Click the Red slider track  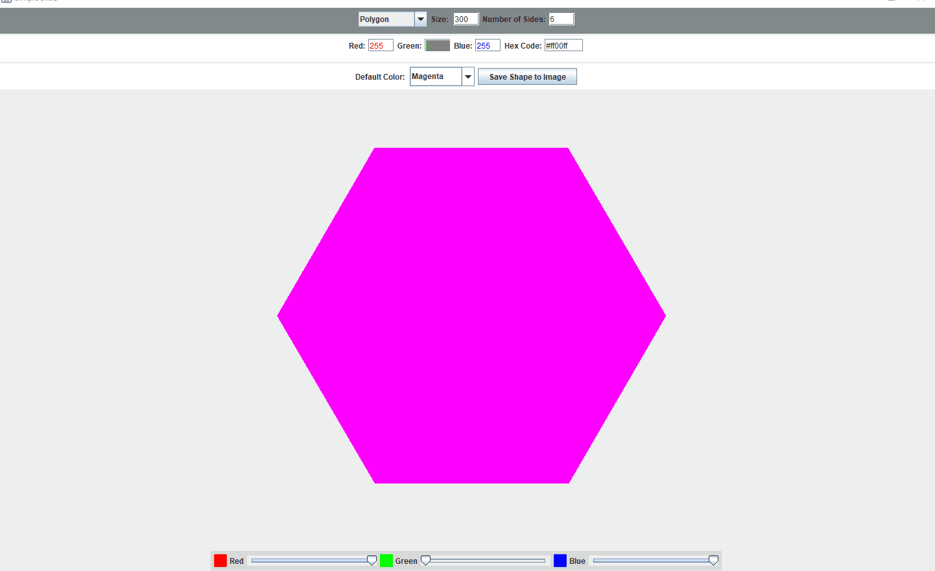pyautogui.click(x=305, y=560)
